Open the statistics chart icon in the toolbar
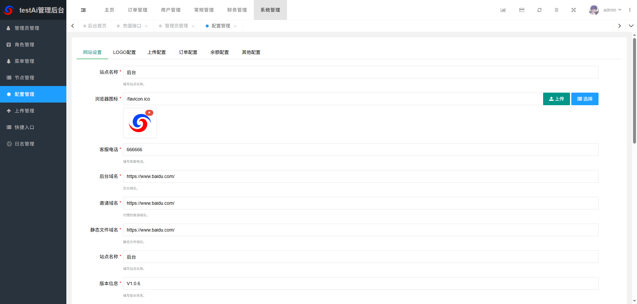The height and width of the screenshot is (304, 637). [x=503, y=10]
